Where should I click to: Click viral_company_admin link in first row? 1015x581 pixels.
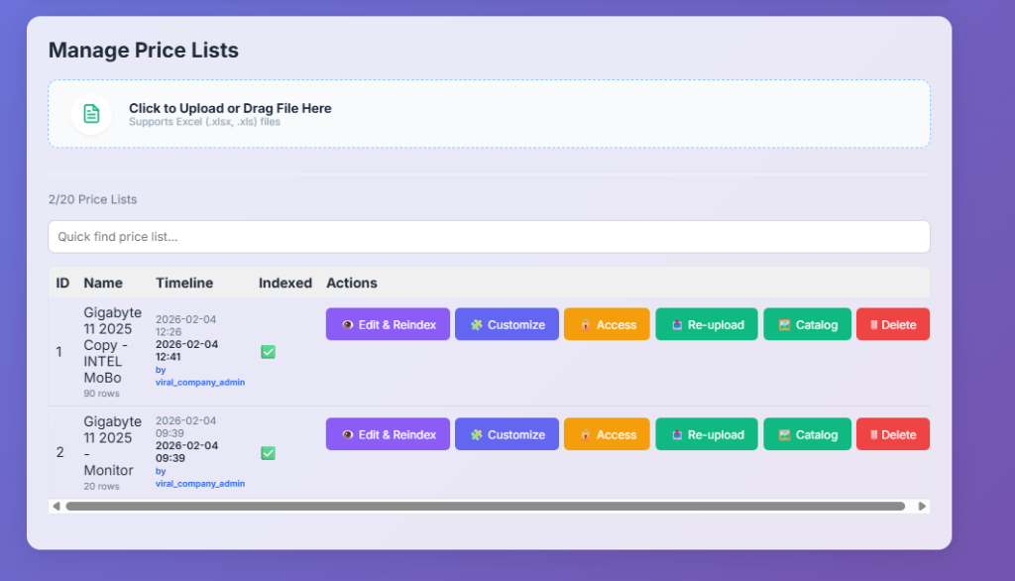[199, 382]
